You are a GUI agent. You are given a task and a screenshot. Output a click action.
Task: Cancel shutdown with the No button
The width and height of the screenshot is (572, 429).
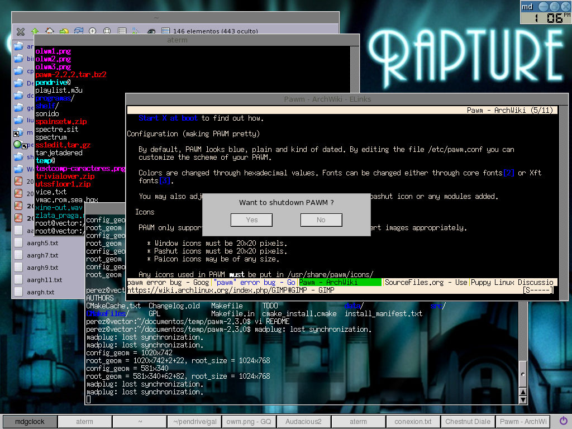click(x=321, y=220)
